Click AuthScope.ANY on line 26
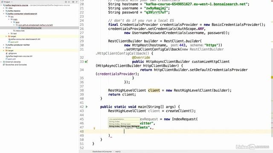273x153 pixels. pos(191,28)
